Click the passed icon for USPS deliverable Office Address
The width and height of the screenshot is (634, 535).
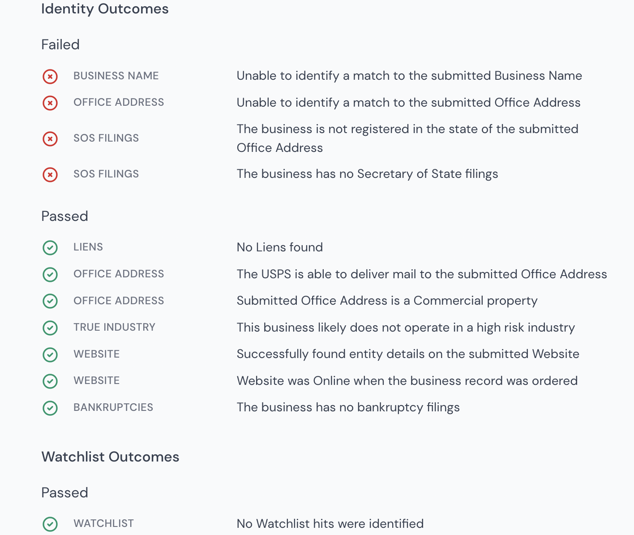(x=50, y=275)
